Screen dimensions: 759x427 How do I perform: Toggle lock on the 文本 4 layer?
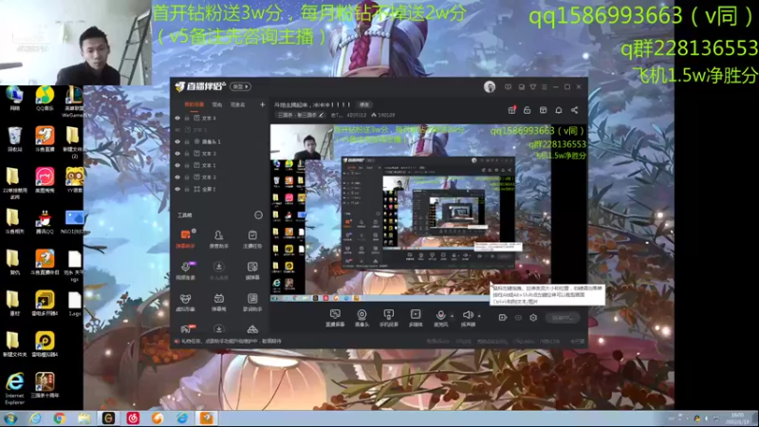point(187,118)
